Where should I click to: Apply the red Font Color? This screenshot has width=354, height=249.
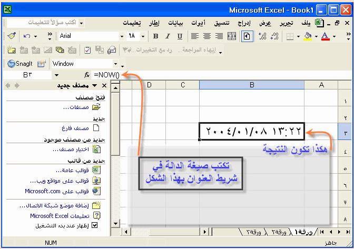point(326,36)
